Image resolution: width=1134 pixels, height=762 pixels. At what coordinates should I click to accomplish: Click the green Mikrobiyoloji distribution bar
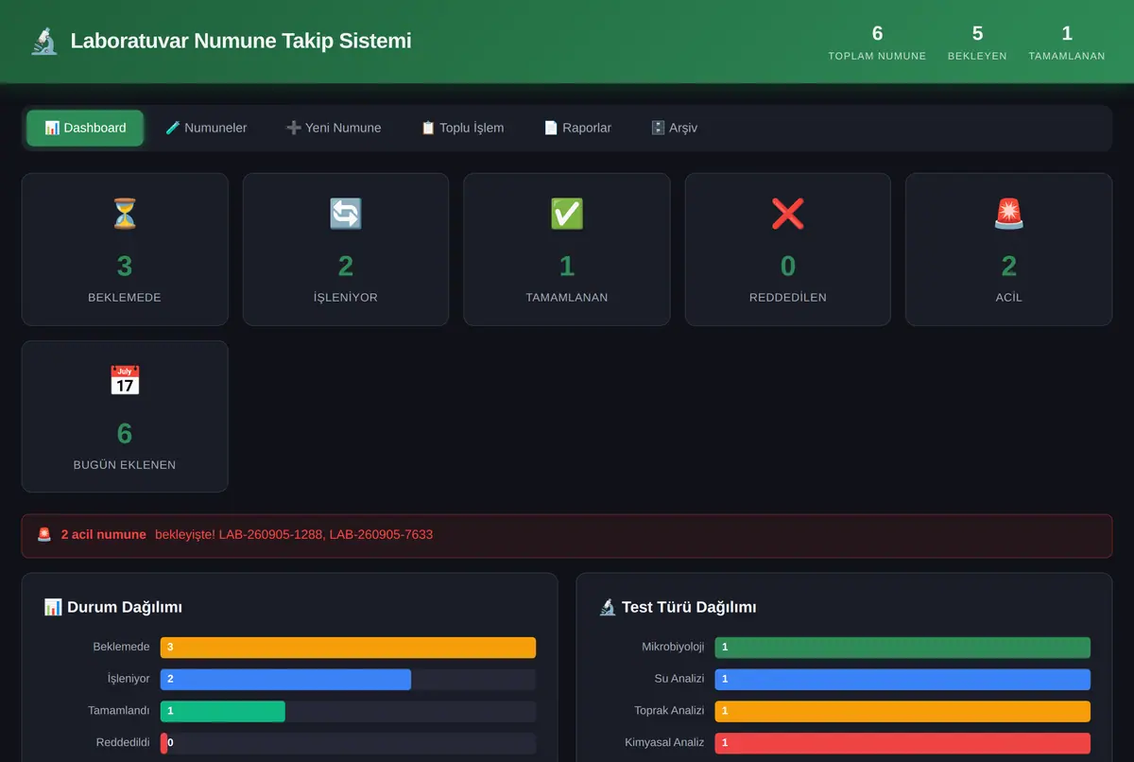[x=902, y=648]
